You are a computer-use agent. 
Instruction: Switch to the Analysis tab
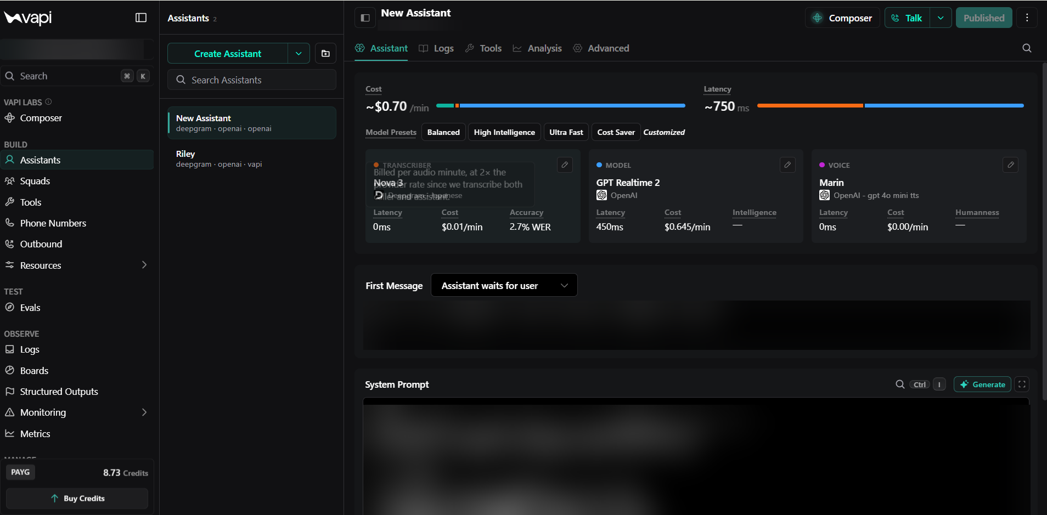(x=537, y=48)
